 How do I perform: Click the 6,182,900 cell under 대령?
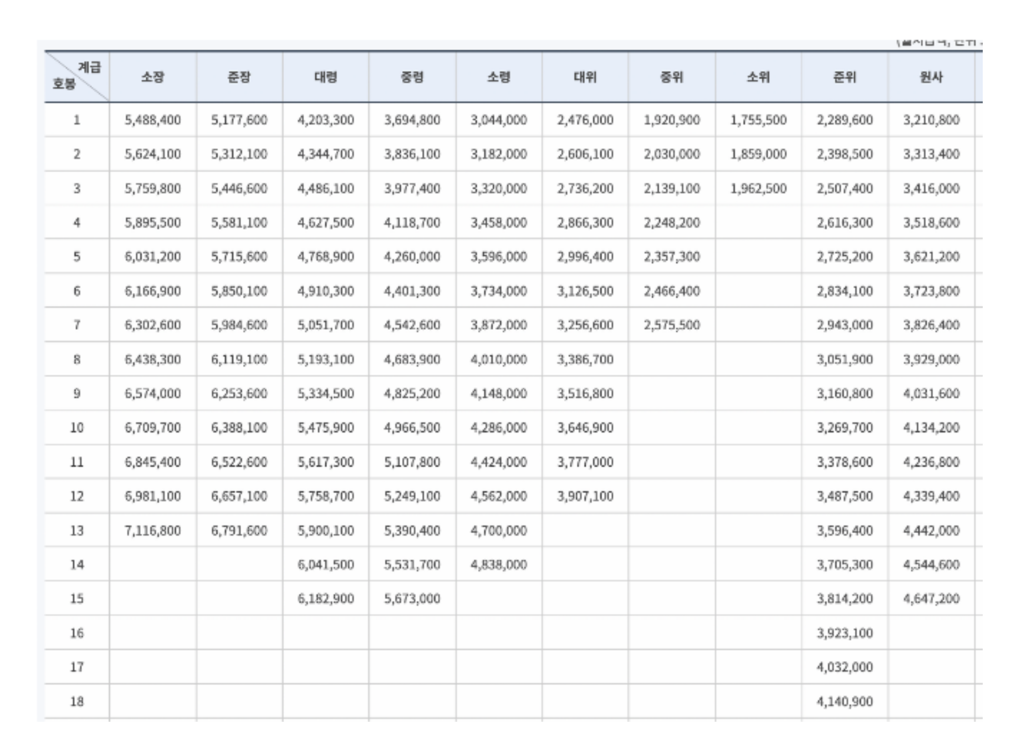pos(326,598)
